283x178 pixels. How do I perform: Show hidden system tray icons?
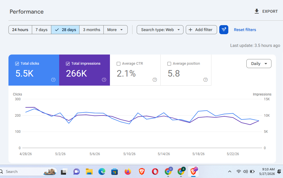(x=229, y=172)
